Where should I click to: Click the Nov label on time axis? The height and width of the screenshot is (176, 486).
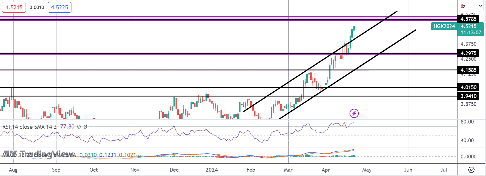(x=135, y=170)
